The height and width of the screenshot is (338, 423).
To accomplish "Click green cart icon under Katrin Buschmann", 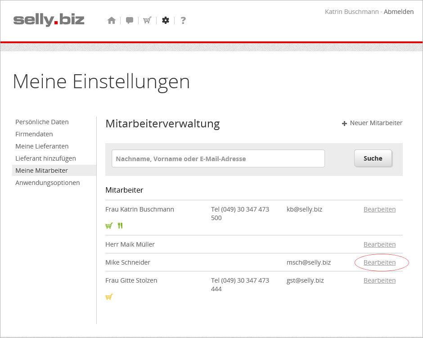I will pos(109,225).
